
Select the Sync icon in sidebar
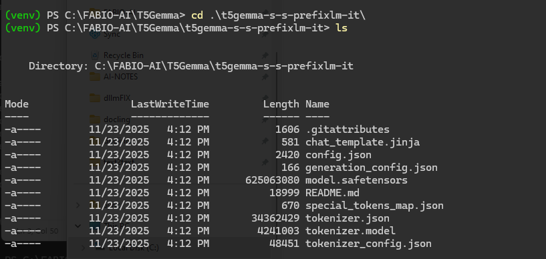point(95,34)
